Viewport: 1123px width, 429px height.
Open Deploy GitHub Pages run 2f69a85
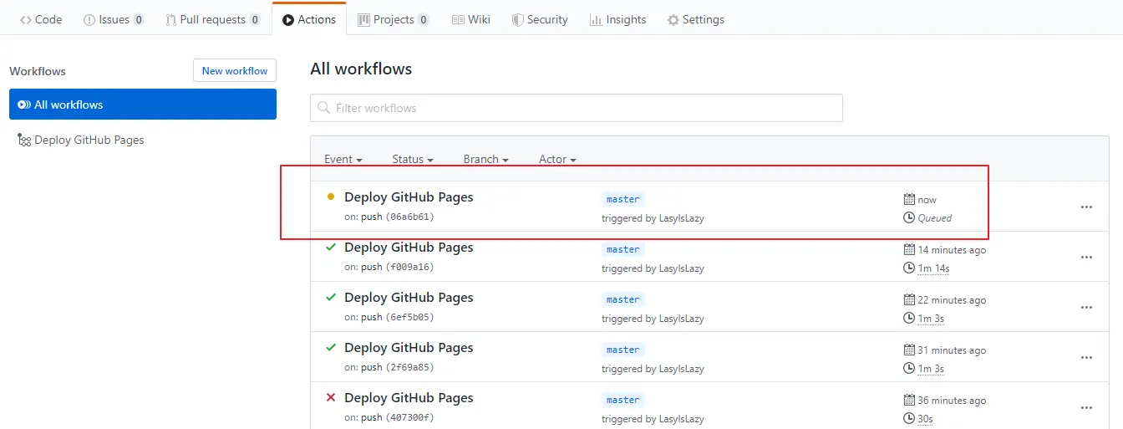[409, 348]
